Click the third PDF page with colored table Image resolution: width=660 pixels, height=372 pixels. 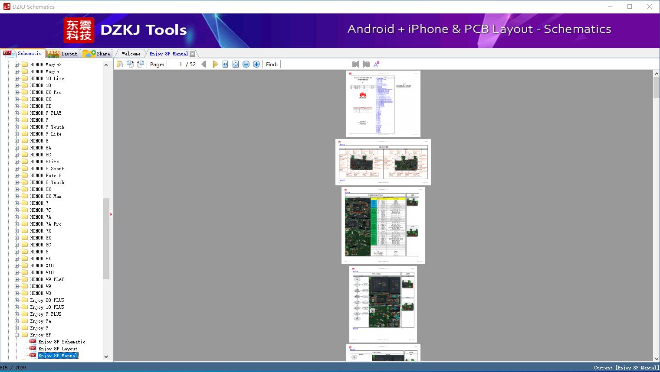[x=383, y=226]
